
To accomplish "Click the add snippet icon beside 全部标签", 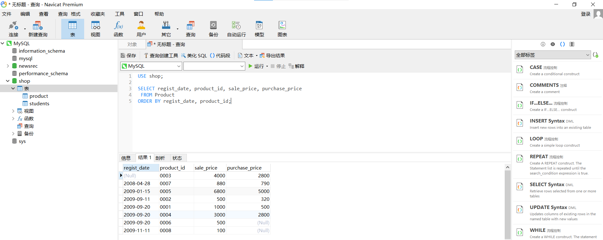I will tap(595, 55).
